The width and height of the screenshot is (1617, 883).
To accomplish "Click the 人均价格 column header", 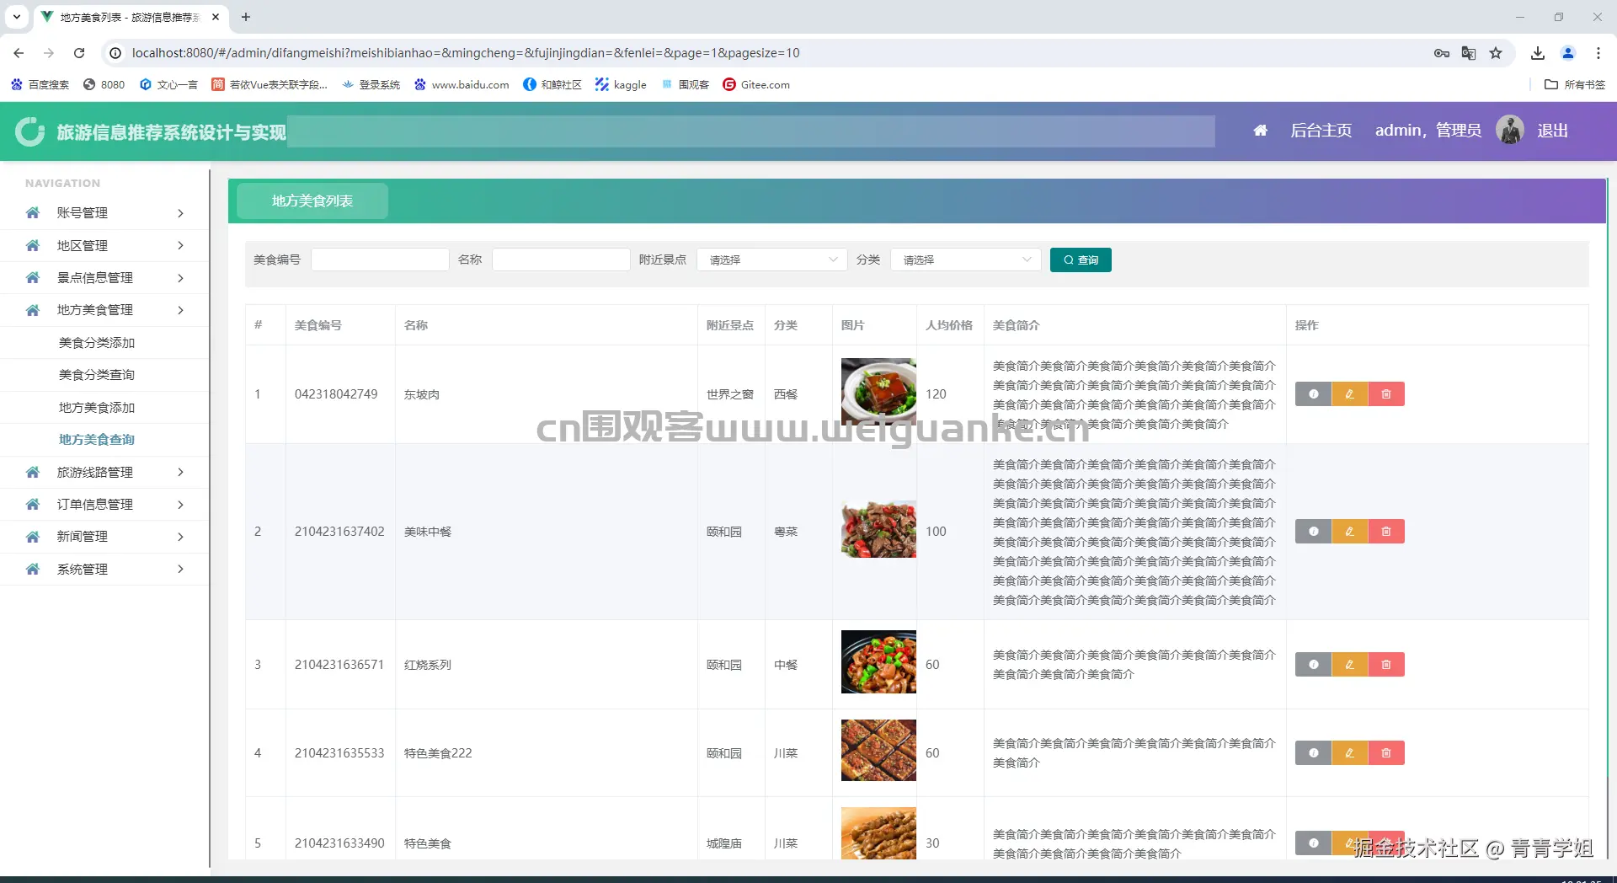I will [949, 325].
